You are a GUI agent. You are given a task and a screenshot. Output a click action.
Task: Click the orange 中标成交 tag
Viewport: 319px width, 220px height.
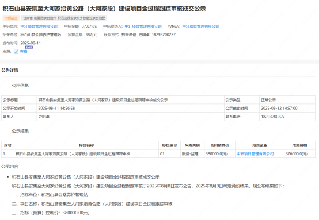[x=11, y=18]
